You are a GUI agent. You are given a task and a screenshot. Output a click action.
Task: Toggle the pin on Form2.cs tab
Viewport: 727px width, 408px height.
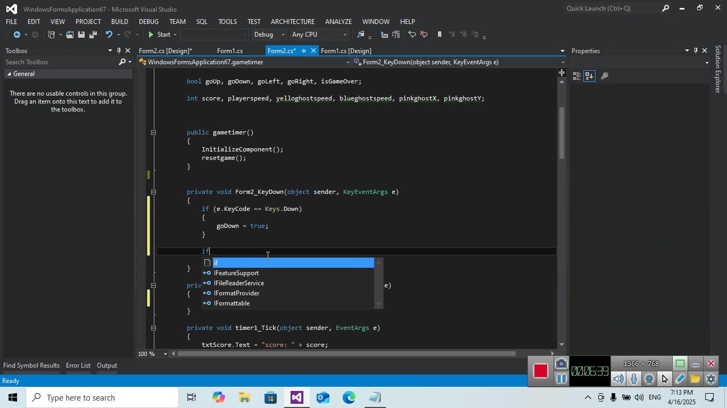coord(303,51)
